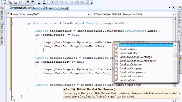Place cursor on deletedDataSet variable

tap(63, 85)
